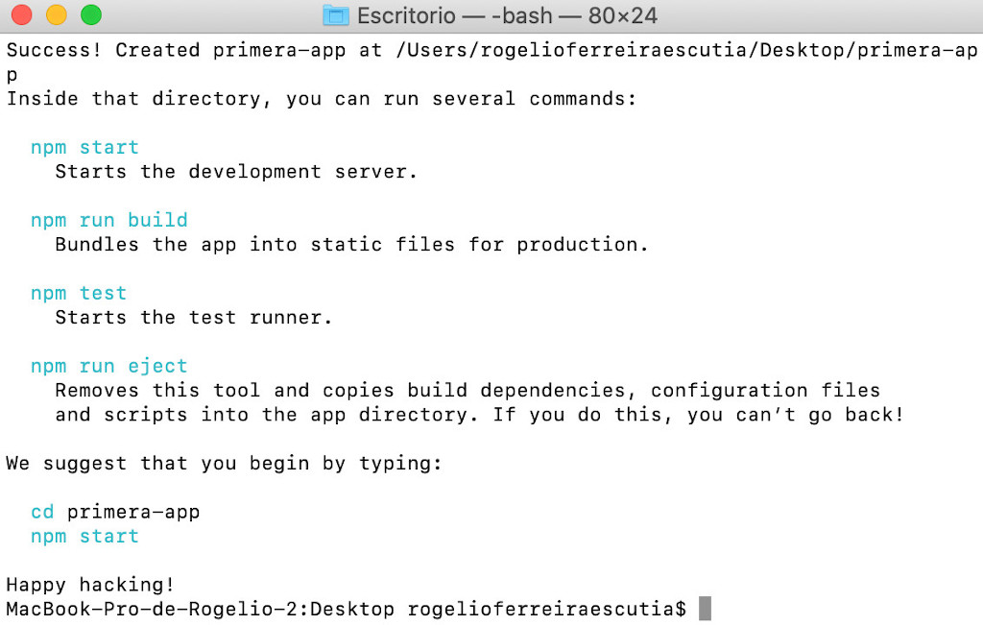
Task: Click the "Happy hacking!" line
Action: coord(91,585)
